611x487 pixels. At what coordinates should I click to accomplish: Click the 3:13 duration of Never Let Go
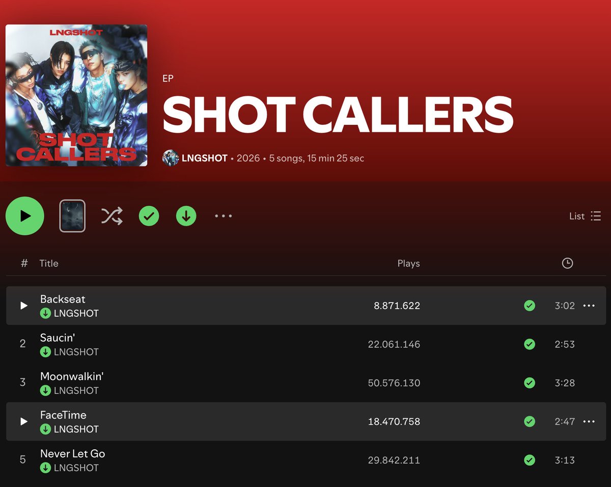click(x=565, y=461)
